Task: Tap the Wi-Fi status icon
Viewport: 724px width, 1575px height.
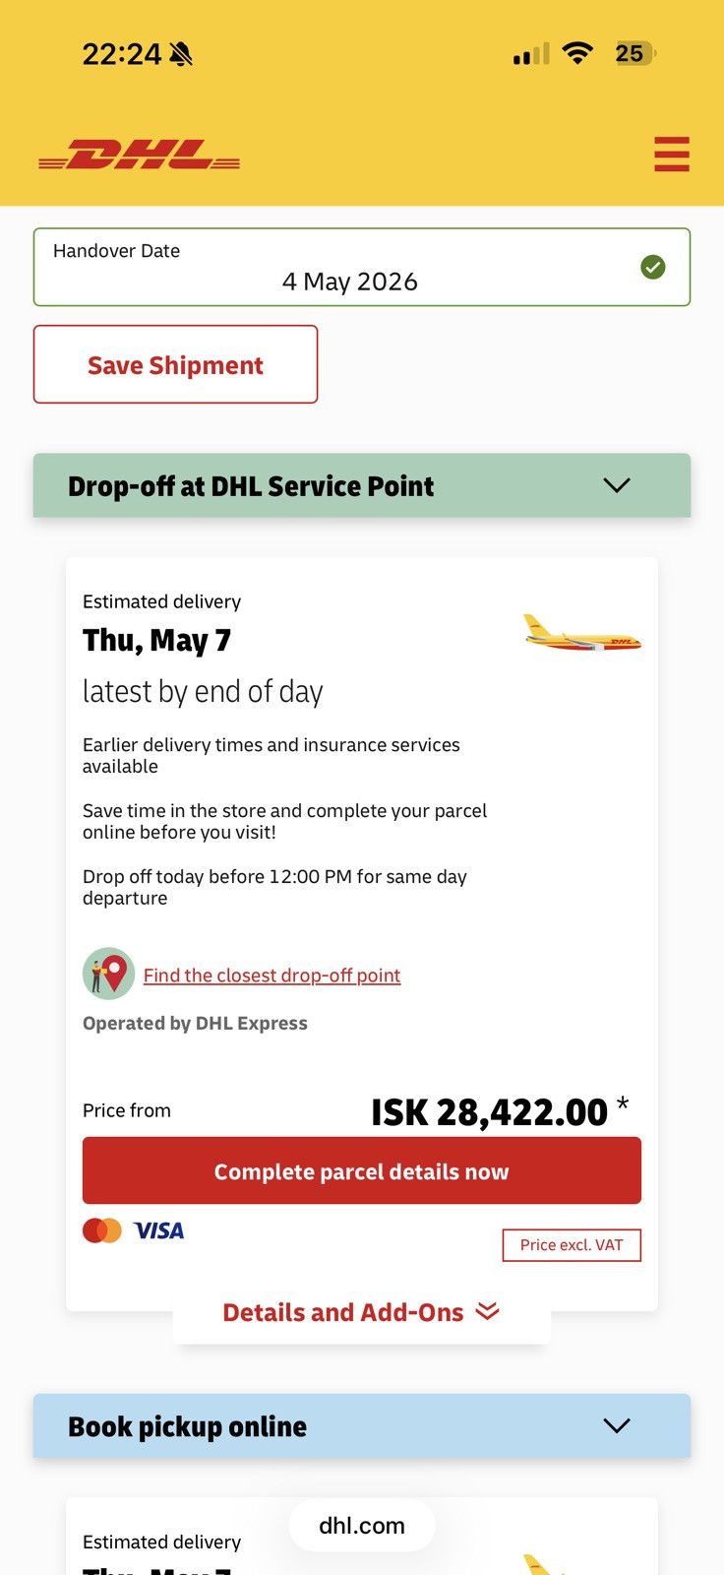Action: tap(577, 53)
